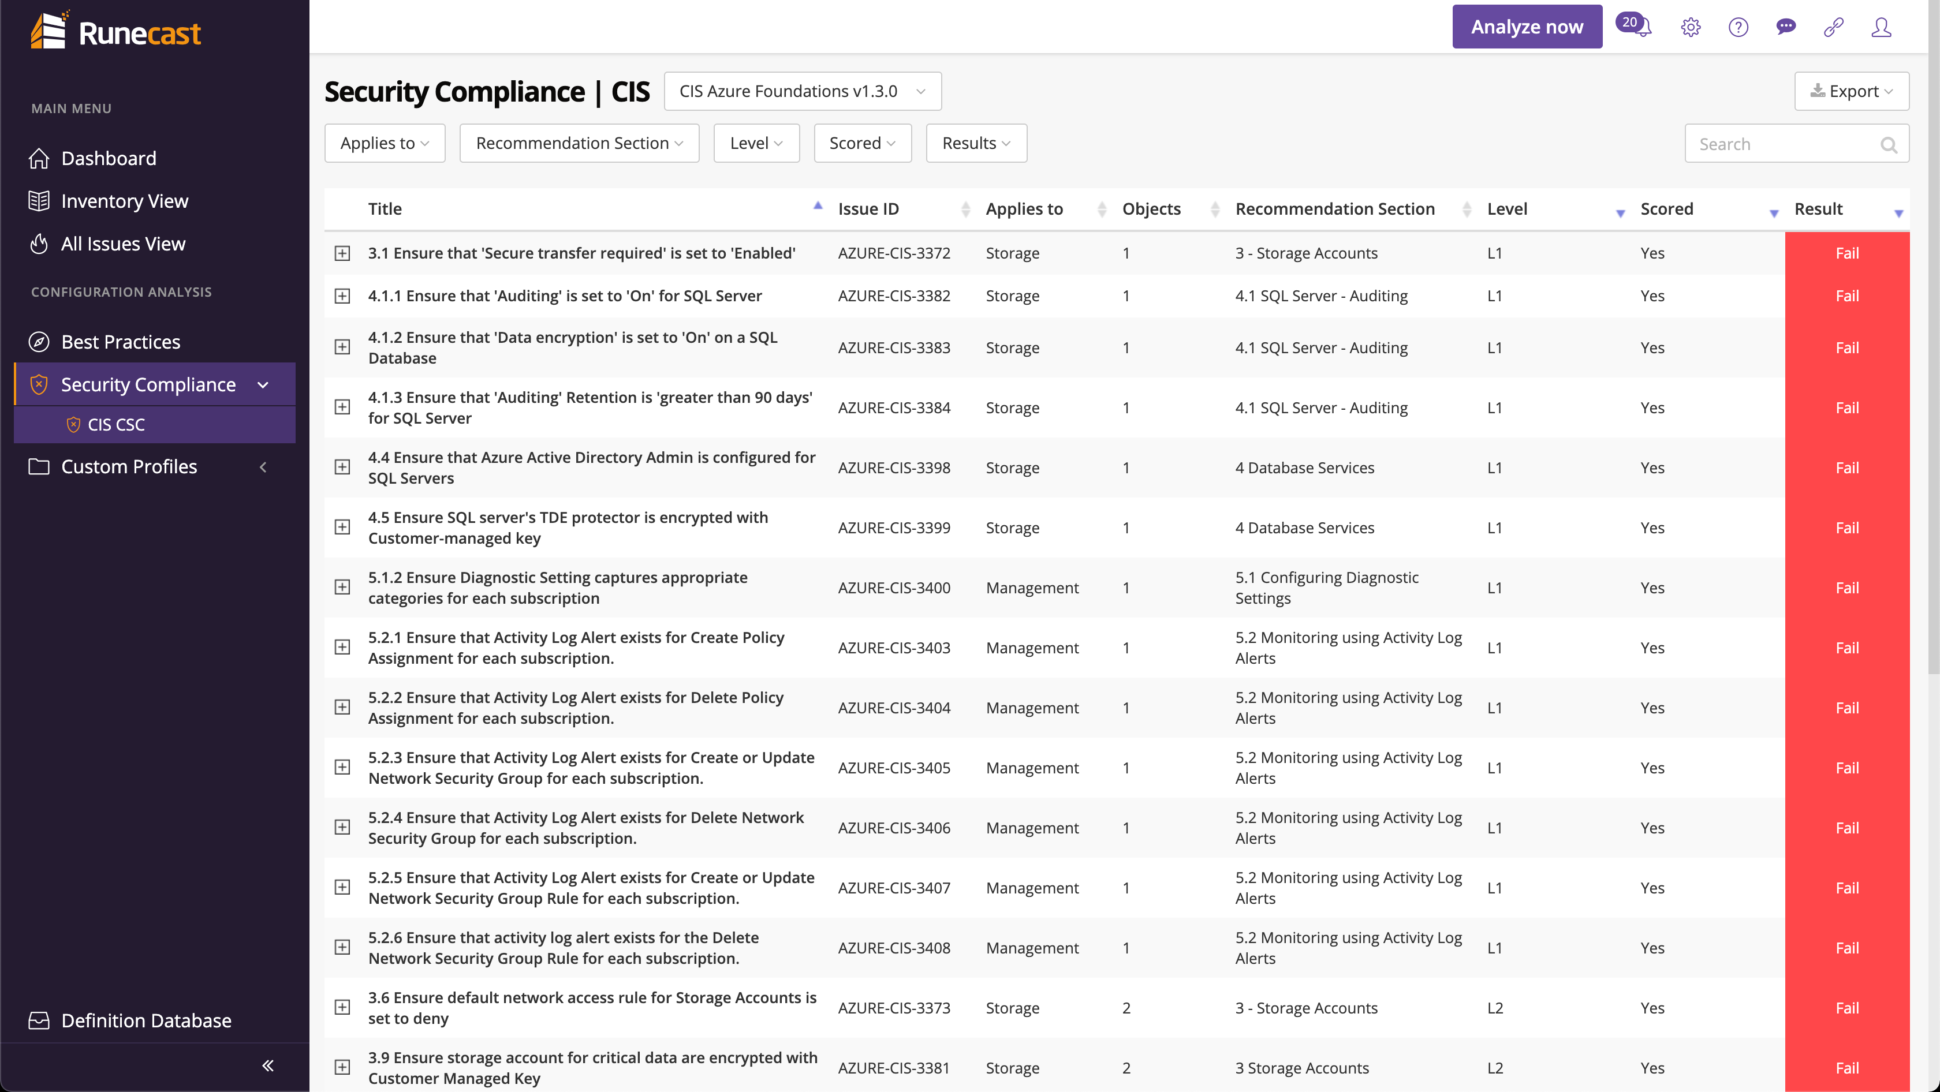
Task: Expand row 5.2.1 Create Policy Assignment
Action: (x=342, y=647)
